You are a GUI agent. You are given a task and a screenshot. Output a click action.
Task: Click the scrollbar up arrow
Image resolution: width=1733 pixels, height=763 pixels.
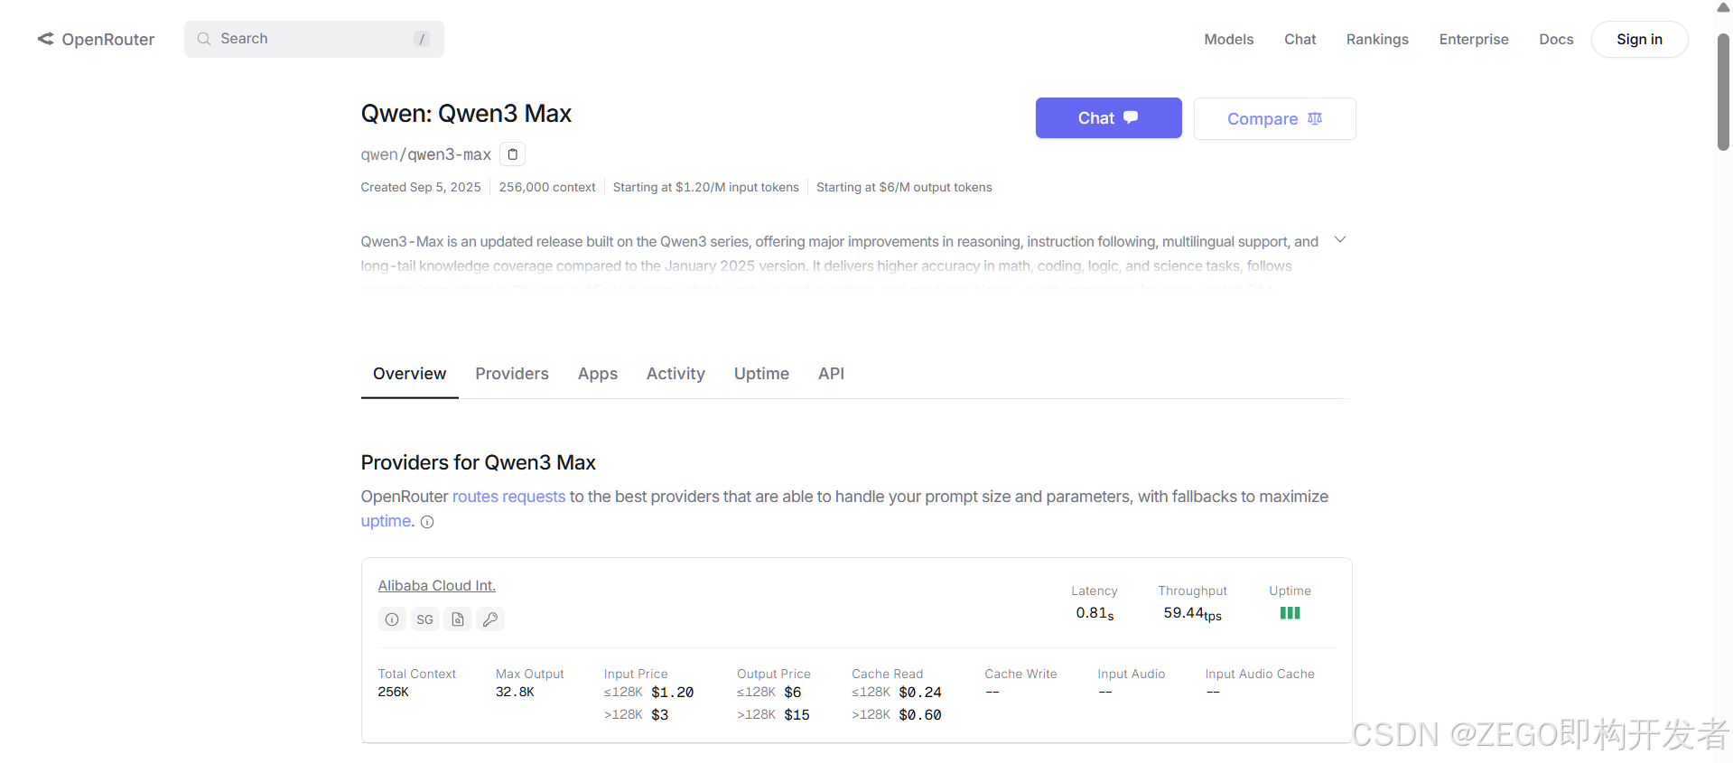click(x=1723, y=7)
